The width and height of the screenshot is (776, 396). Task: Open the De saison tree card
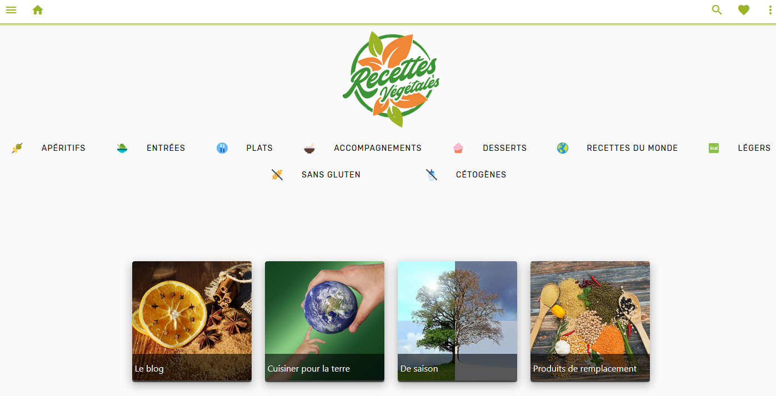click(457, 321)
